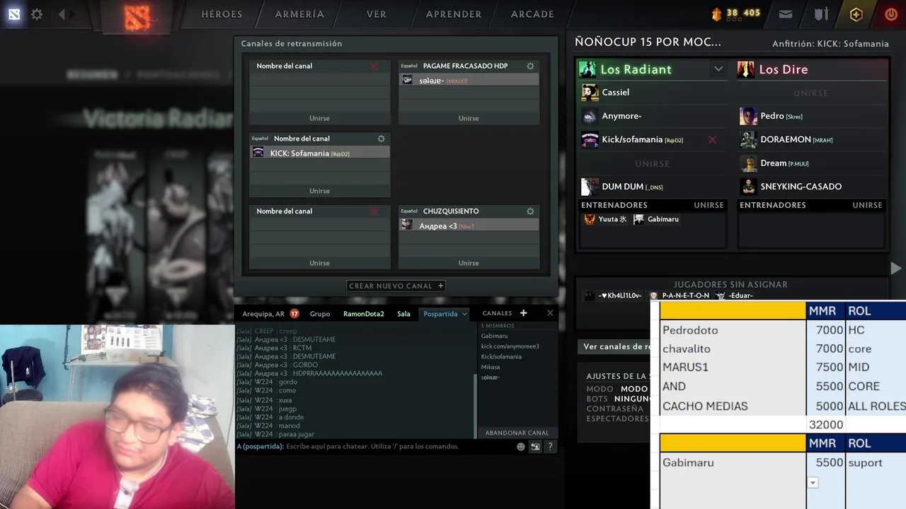Select Mikasa in channel members list

(491, 367)
